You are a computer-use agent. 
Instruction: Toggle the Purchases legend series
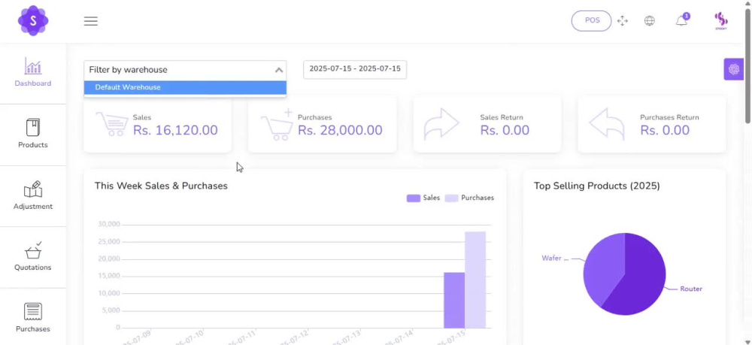point(469,198)
